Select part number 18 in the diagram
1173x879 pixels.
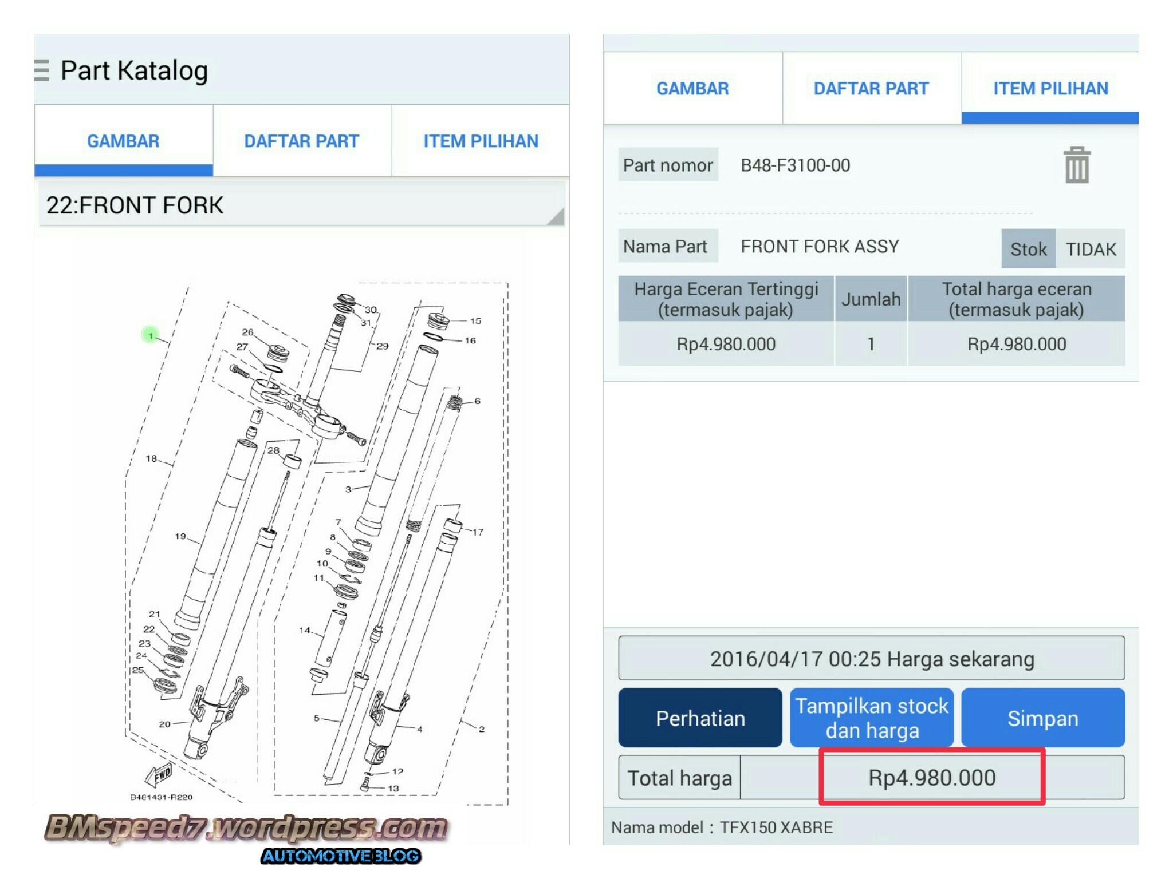point(151,458)
